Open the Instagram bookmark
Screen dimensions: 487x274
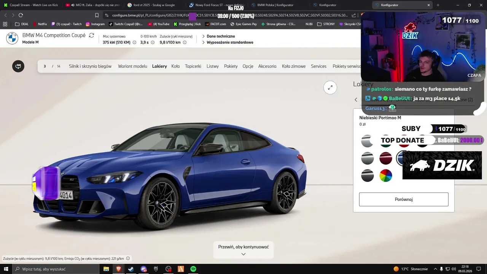(95, 24)
